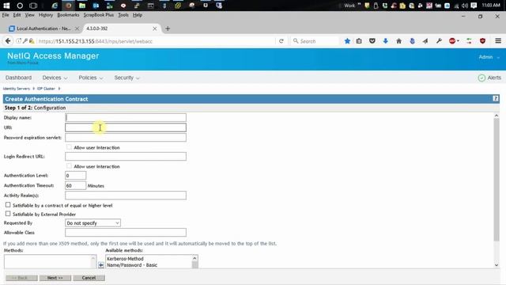Viewport: 506px width, 285px height.
Task: Focus the Display name field
Action: pyautogui.click(x=126, y=117)
